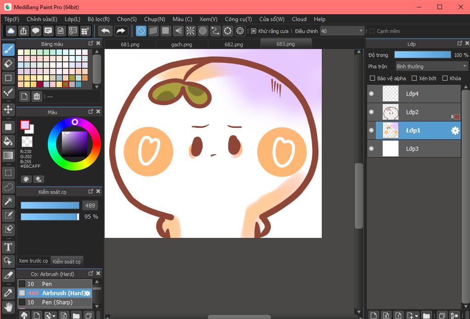470x319 pixels.
Task: Click the Redo arrow in toolbar
Action: (121, 31)
